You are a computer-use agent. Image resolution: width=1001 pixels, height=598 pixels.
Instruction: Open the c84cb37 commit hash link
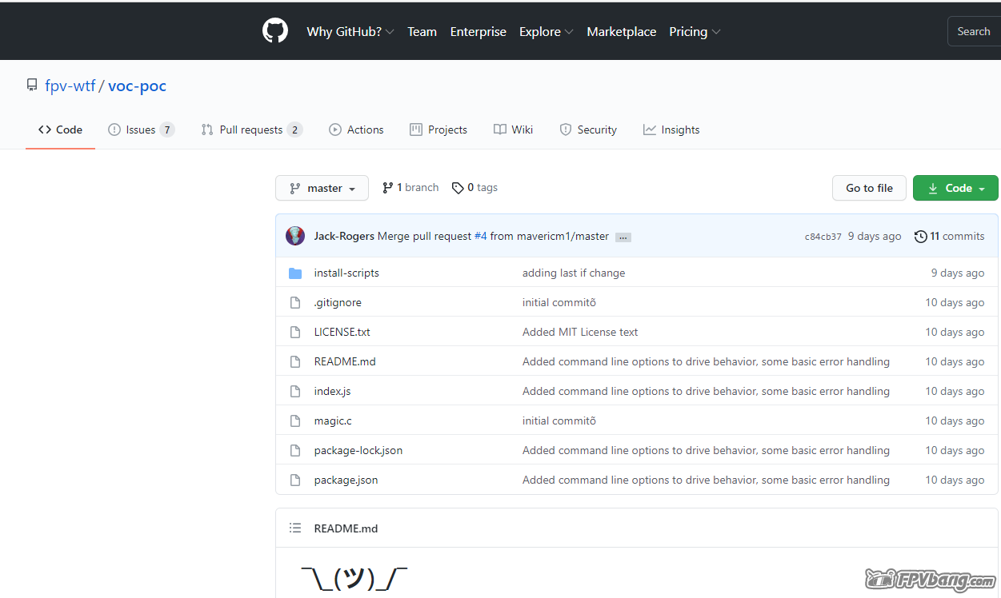click(823, 237)
